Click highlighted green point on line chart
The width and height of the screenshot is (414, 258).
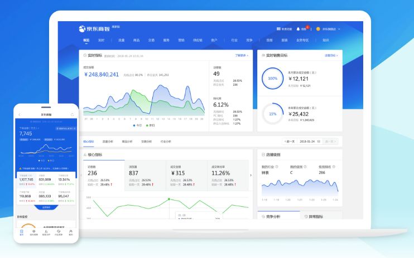pyautogui.click(x=169, y=199)
